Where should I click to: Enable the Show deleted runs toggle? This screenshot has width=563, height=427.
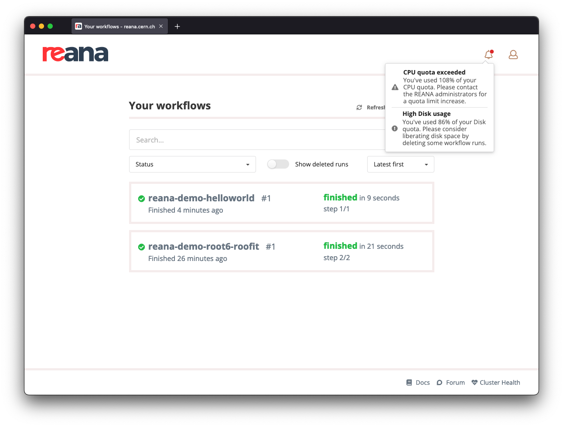278,164
